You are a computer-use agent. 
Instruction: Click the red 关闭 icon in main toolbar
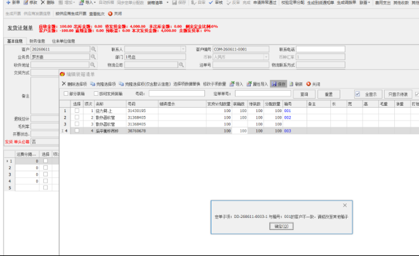(x=110, y=13)
